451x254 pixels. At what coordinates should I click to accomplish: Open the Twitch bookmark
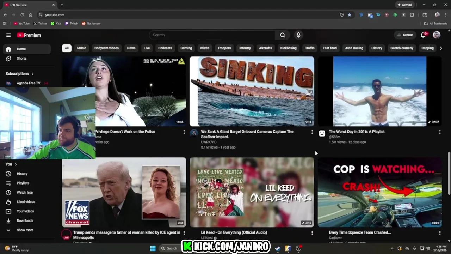pos(72,24)
